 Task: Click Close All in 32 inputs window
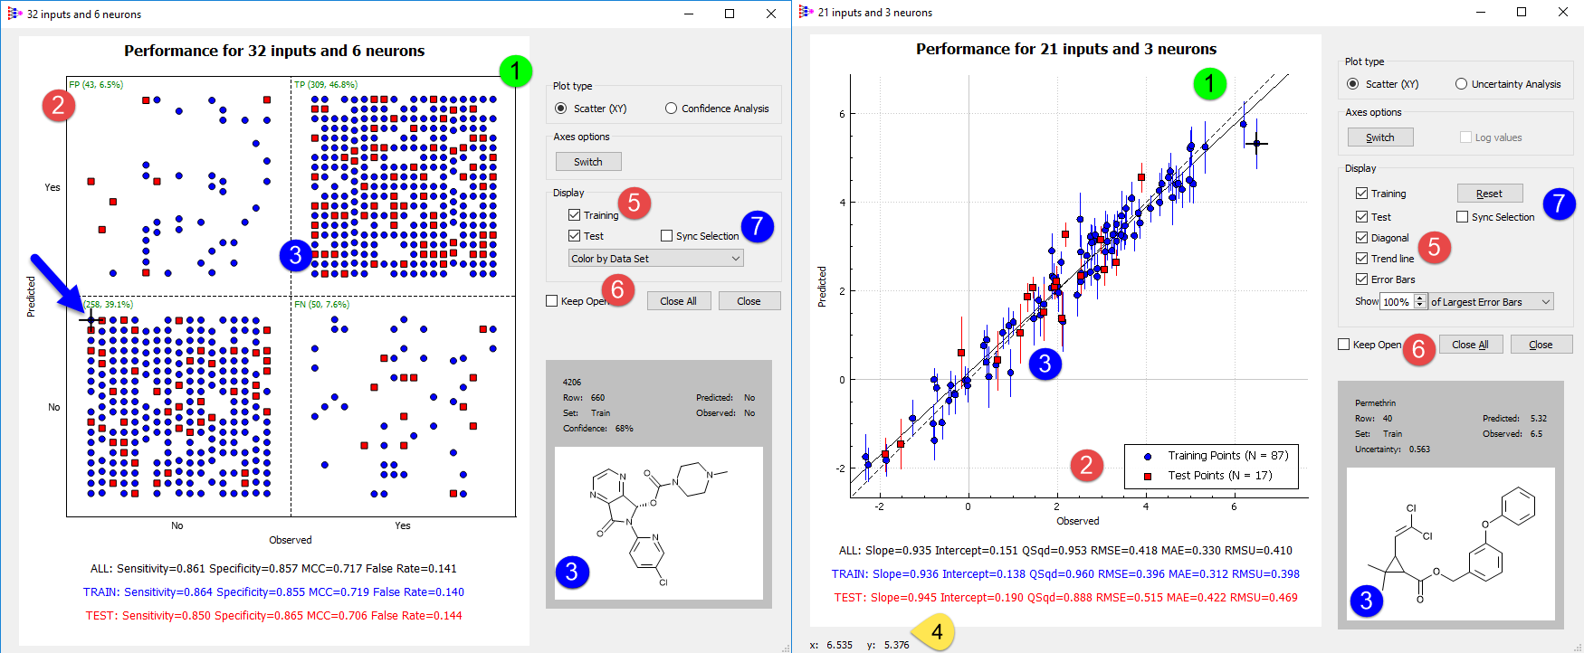click(x=679, y=301)
